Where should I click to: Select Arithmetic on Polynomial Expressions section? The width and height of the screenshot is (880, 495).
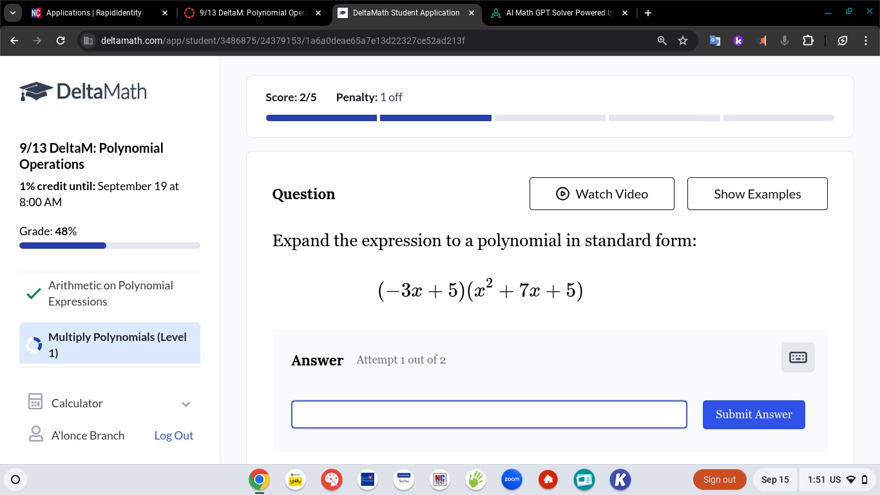tap(110, 293)
